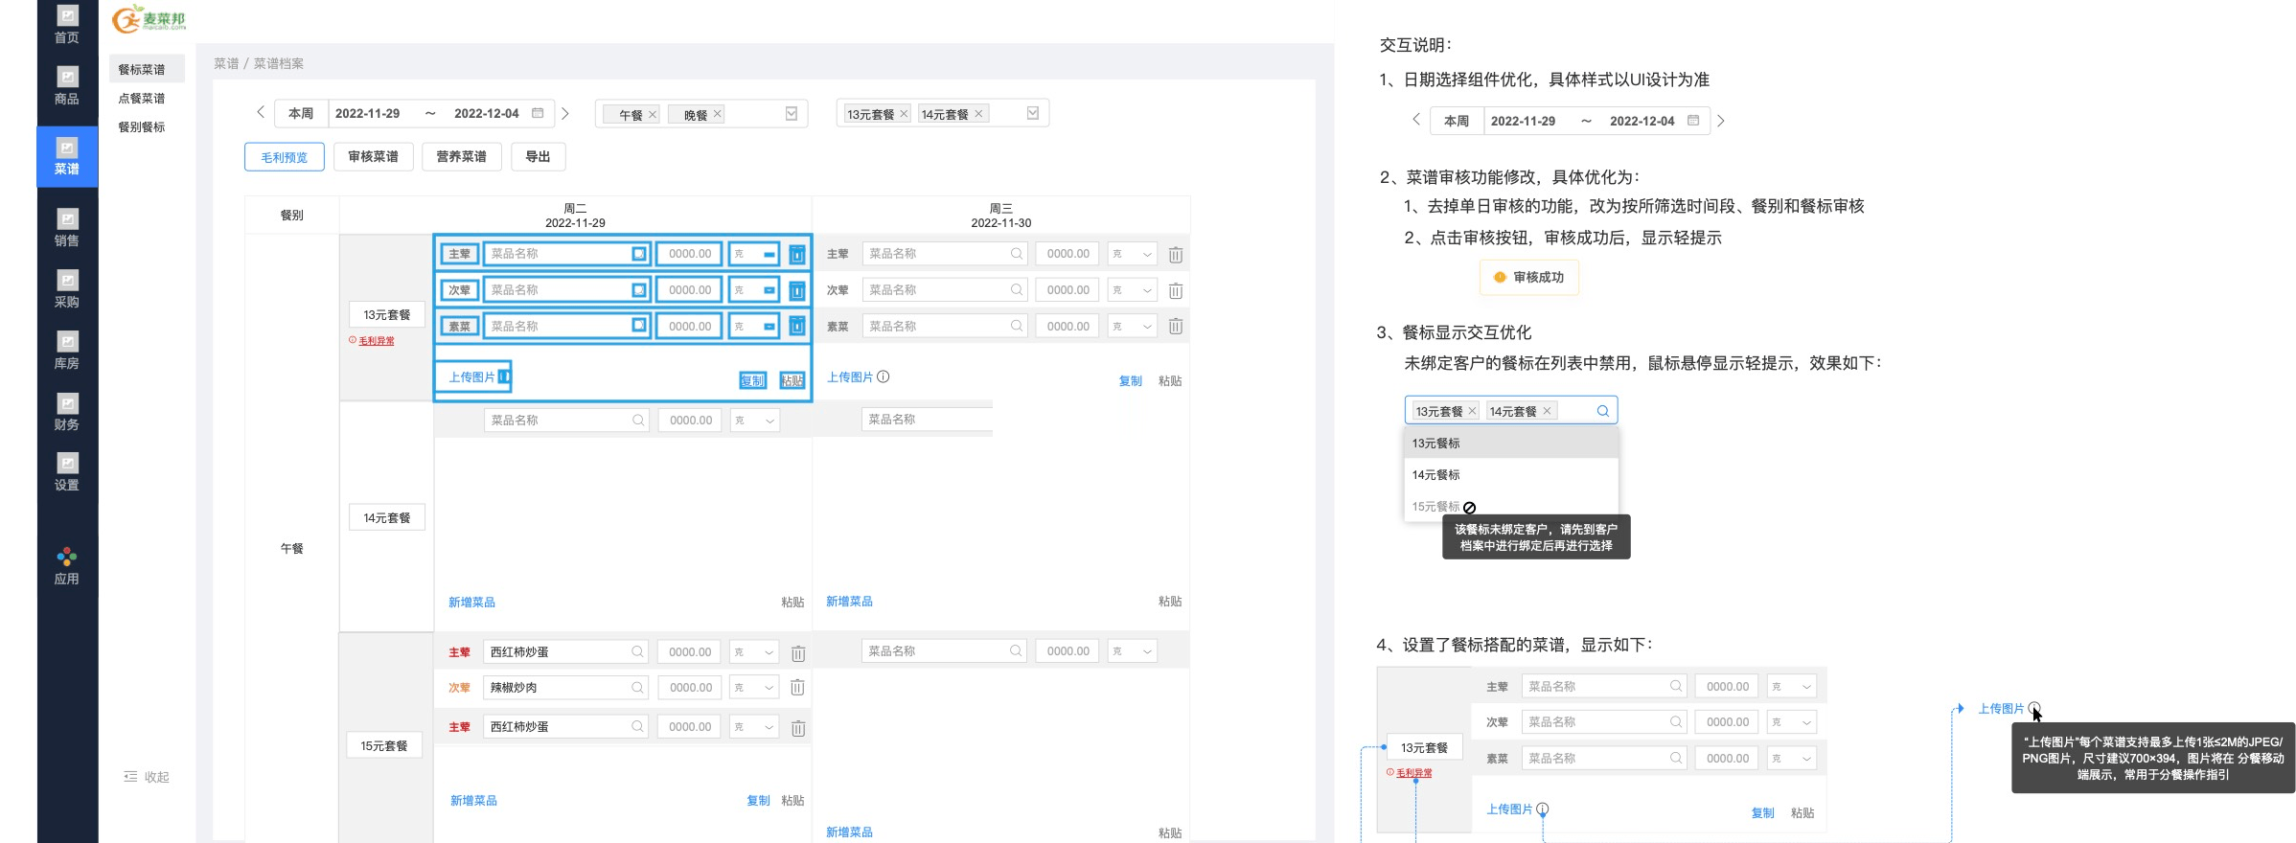Click 周三 主荤 price field
Screen dimensions: 2296x843
(1068, 254)
